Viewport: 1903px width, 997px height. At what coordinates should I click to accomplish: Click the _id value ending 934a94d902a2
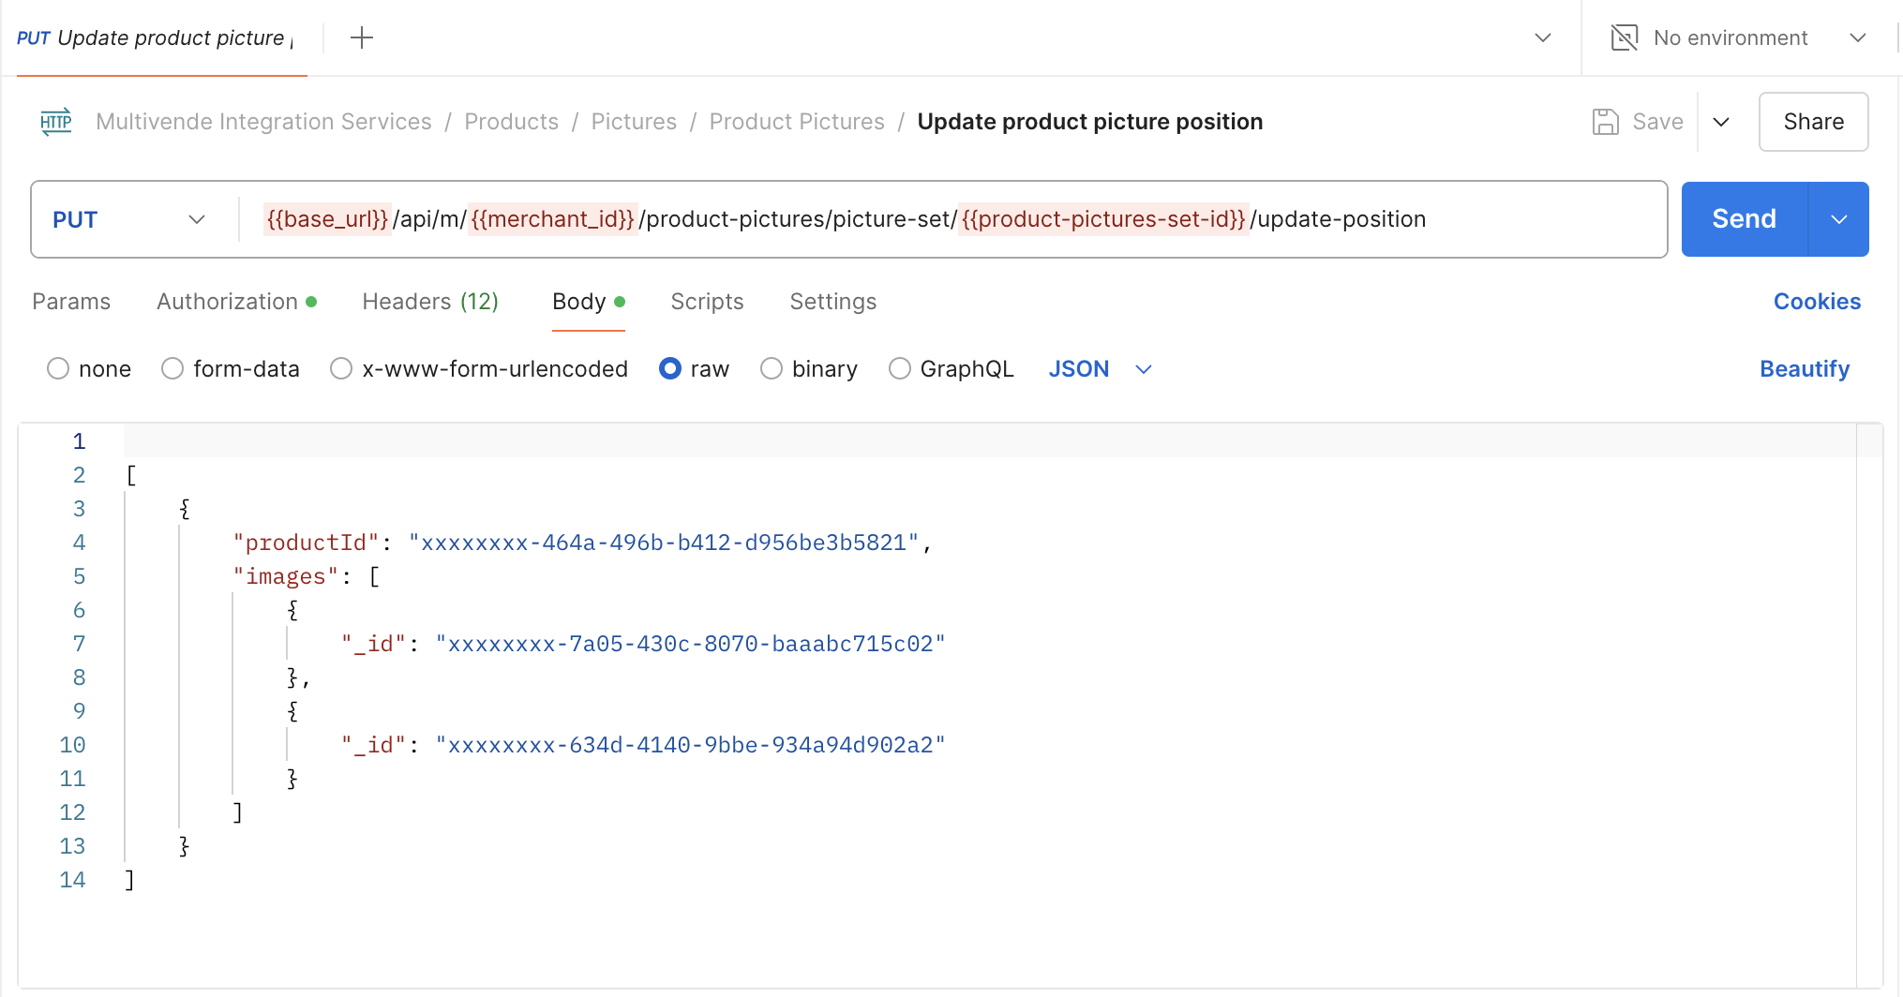coord(691,745)
